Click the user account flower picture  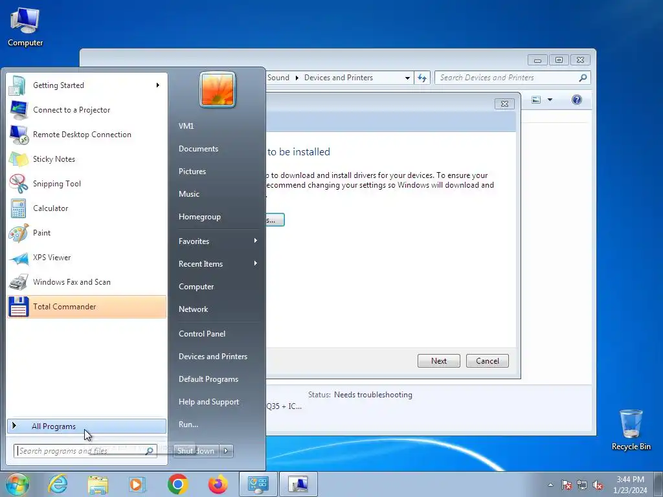point(218,89)
